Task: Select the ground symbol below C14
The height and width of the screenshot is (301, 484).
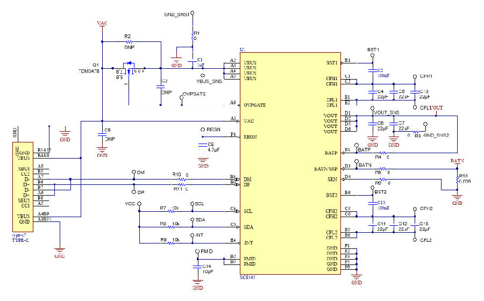Action: pos(197,282)
